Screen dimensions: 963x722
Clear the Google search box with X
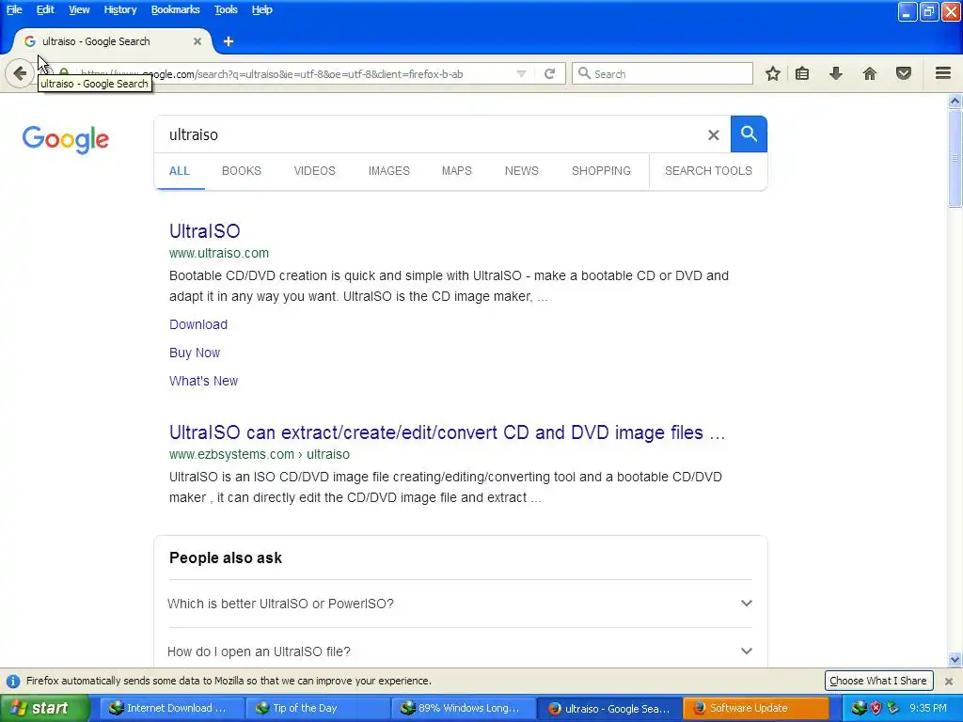point(713,134)
